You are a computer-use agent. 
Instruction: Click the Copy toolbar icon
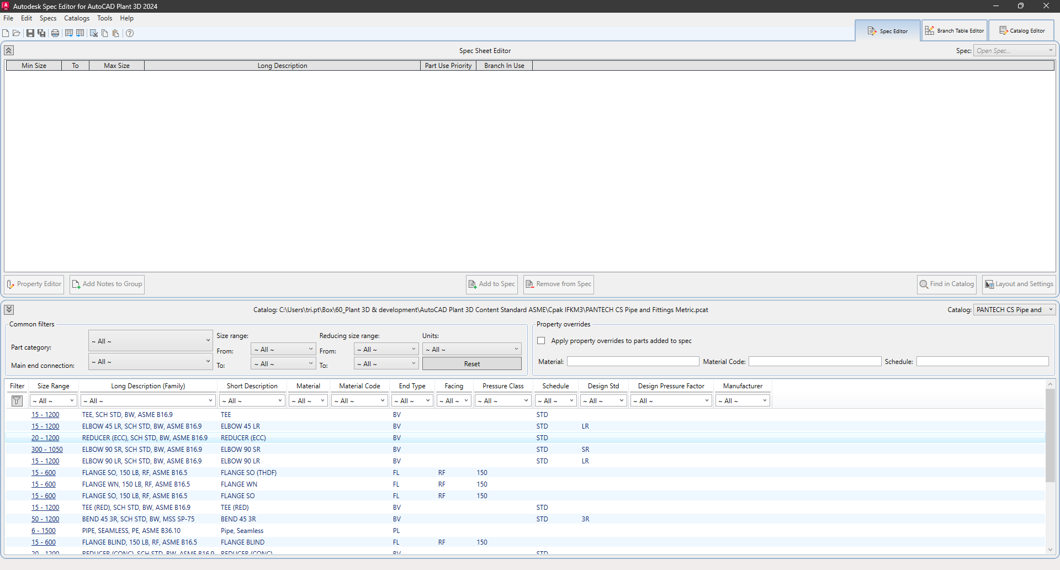(105, 33)
